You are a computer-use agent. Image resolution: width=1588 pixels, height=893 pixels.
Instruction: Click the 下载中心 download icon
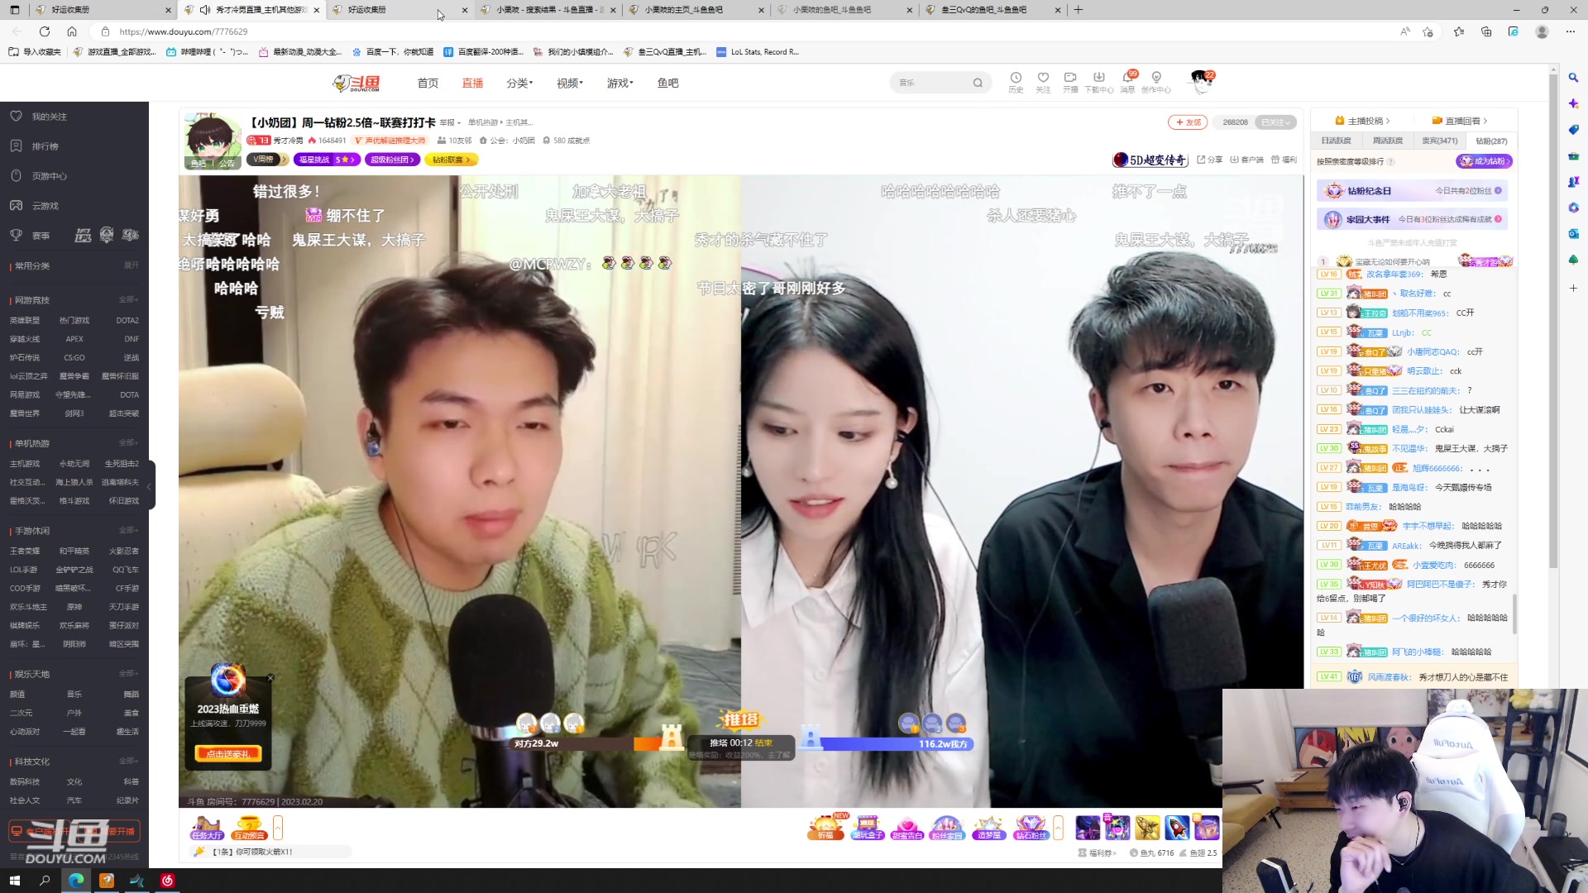tap(1098, 78)
